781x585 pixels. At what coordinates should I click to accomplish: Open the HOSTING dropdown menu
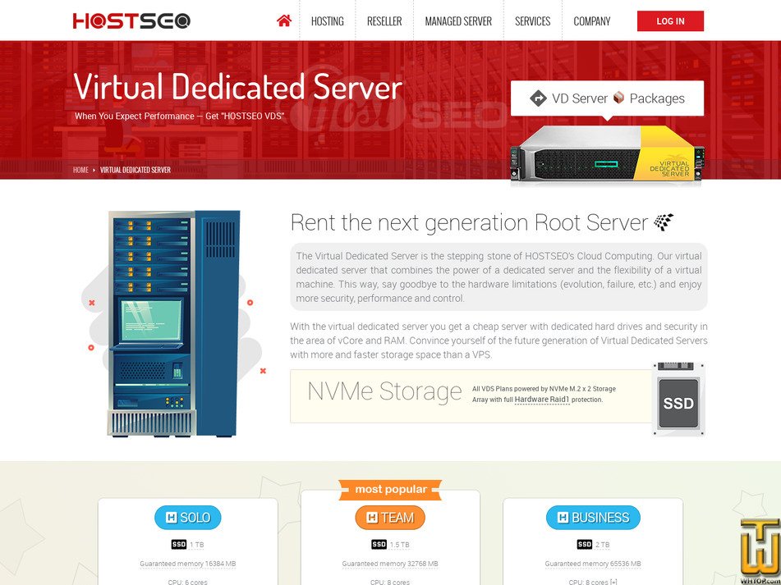pos(328,21)
